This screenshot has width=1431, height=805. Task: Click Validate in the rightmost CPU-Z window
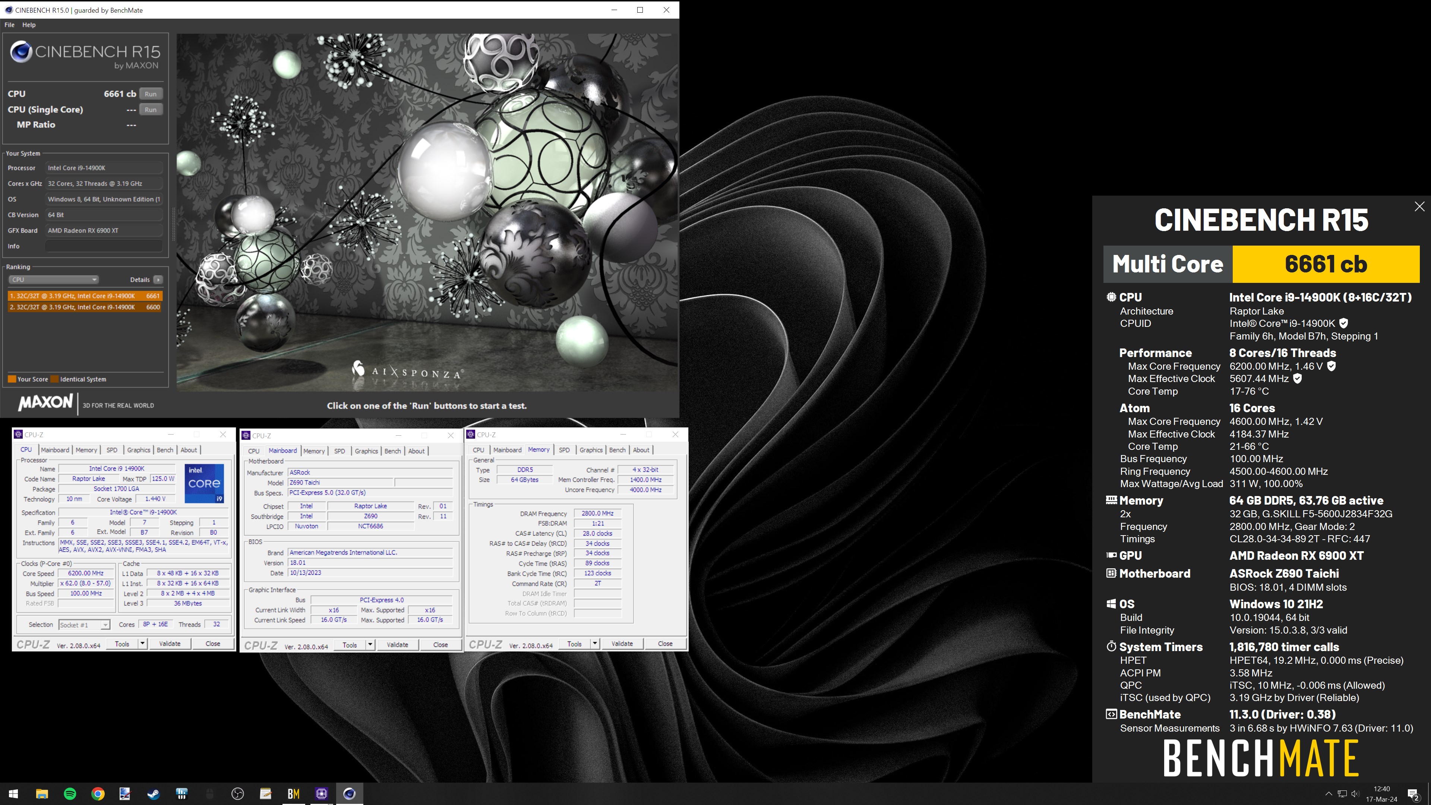622,643
